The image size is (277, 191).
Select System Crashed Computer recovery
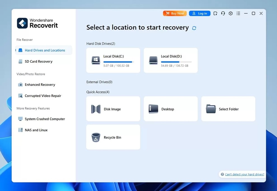point(44,119)
